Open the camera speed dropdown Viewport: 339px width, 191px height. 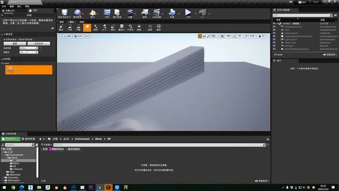[x=261, y=36]
